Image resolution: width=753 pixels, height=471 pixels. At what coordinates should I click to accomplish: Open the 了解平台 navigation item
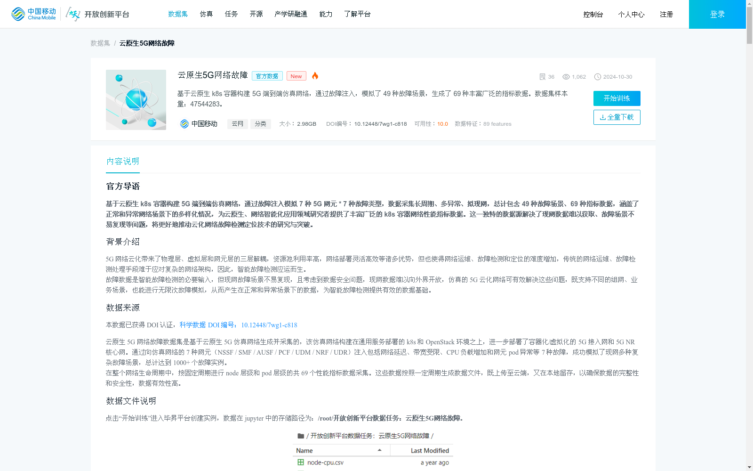[357, 14]
